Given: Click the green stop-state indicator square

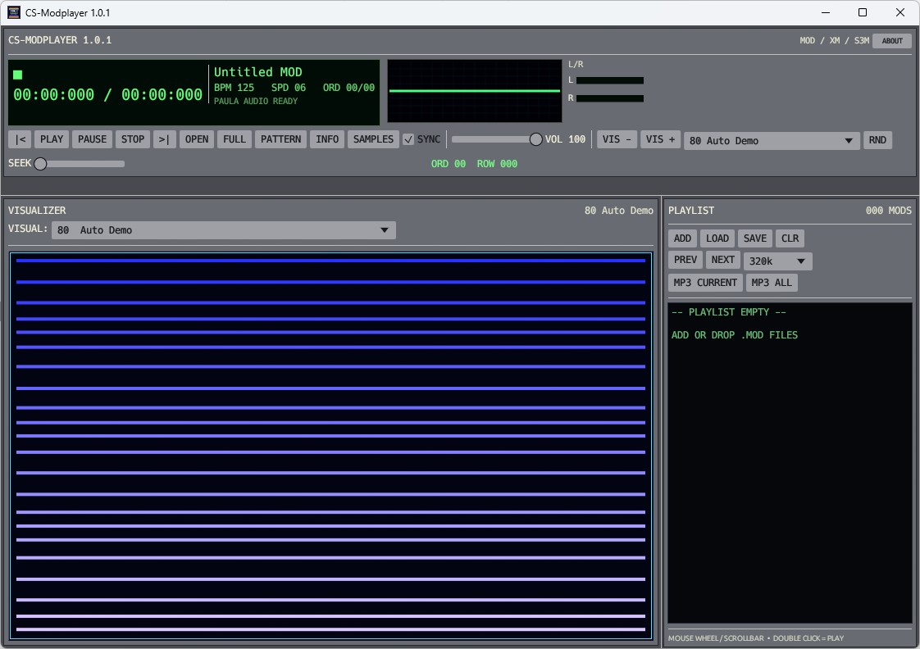Looking at the screenshot, I should [x=17, y=75].
